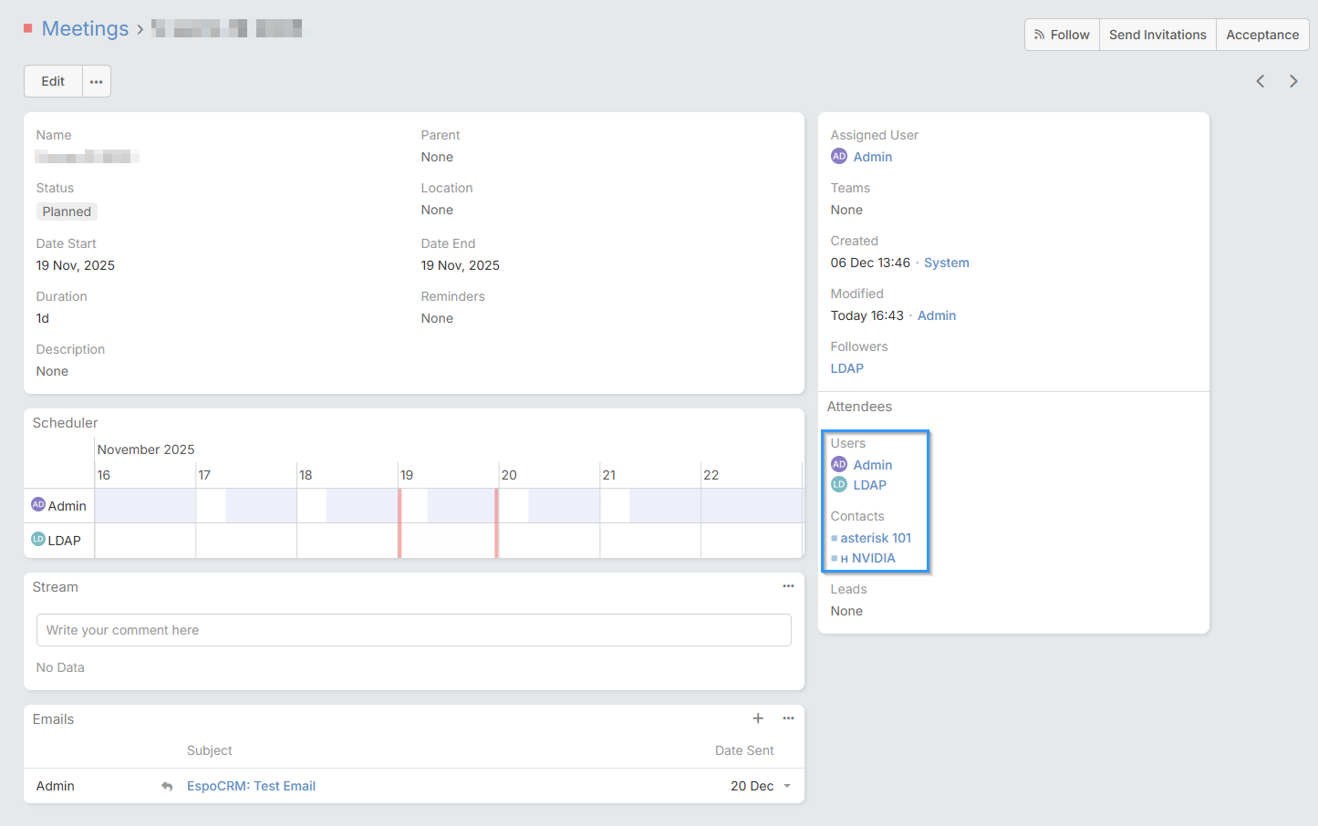Go to the previous record arrow
Screen dimensions: 1318x826
coord(1260,81)
